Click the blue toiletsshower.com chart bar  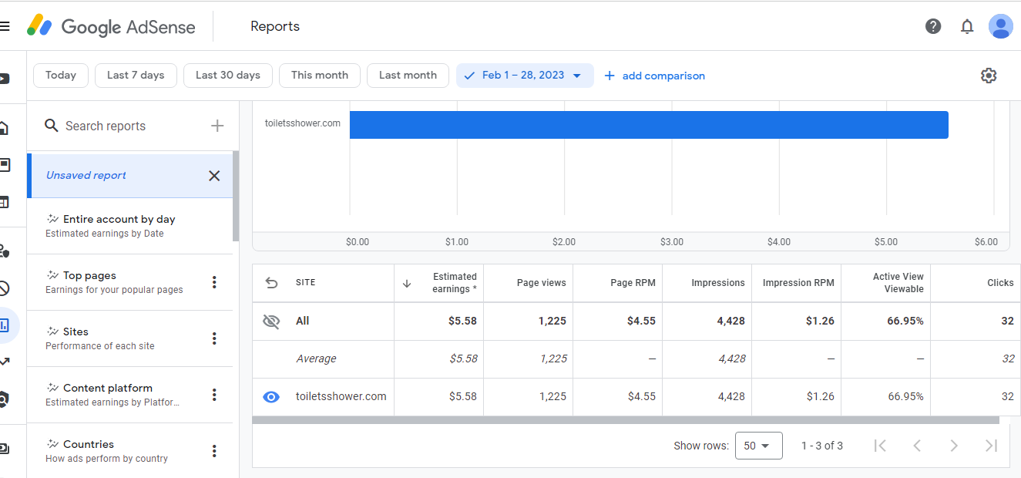pos(649,125)
